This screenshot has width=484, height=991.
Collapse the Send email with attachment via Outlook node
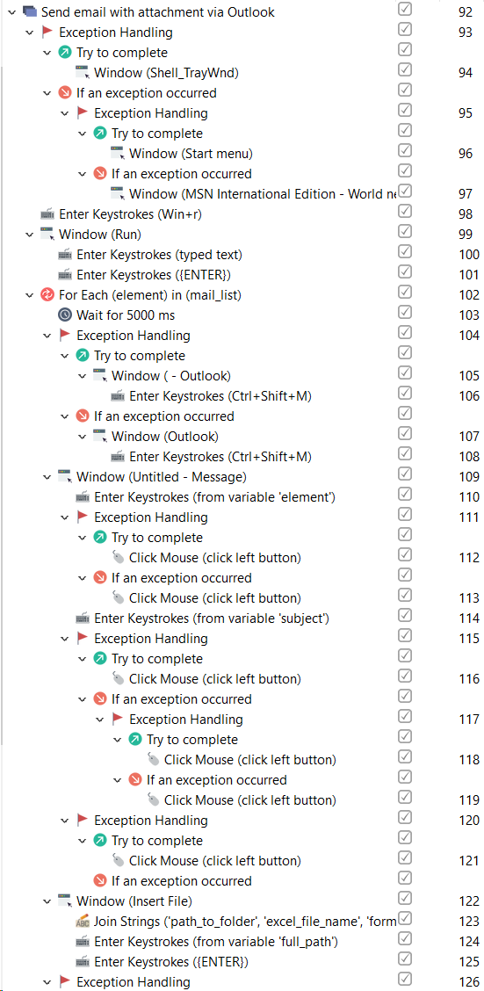point(11,12)
